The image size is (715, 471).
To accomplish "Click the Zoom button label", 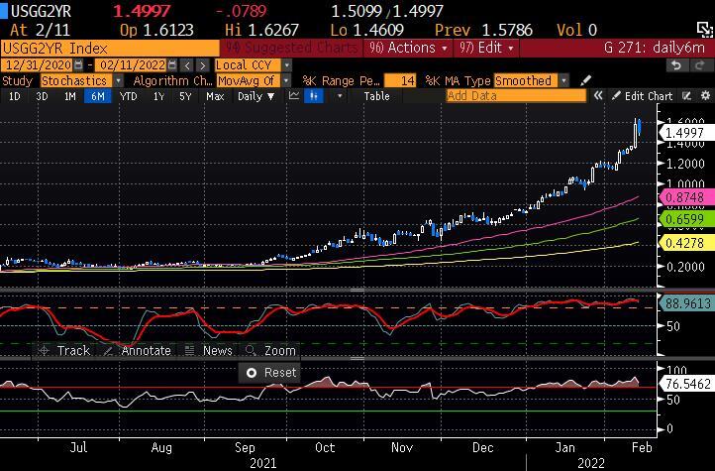I will tap(280, 350).
